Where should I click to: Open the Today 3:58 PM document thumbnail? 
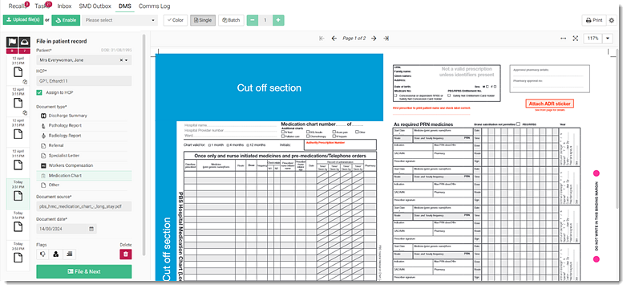(x=18, y=255)
